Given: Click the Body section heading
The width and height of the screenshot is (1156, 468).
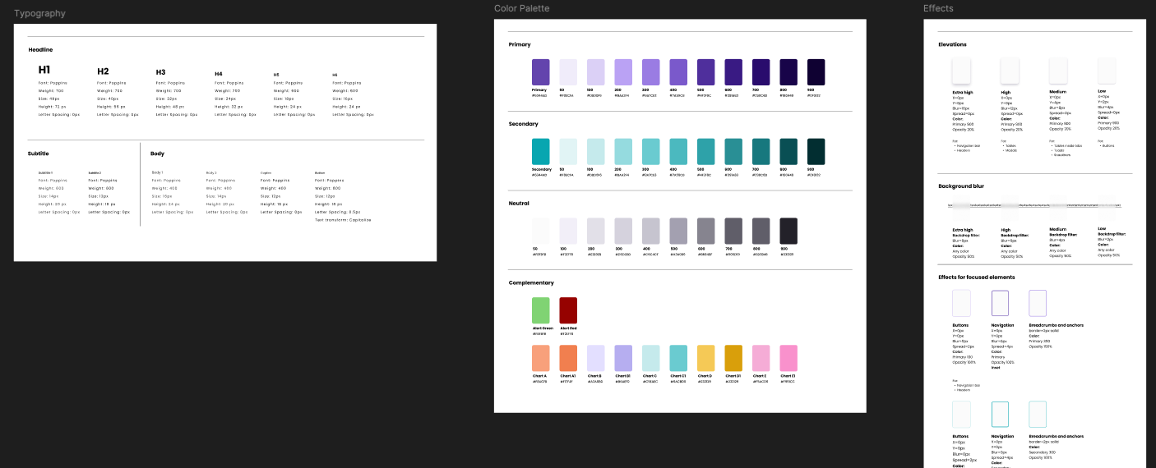Looking at the screenshot, I should [x=157, y=154].
